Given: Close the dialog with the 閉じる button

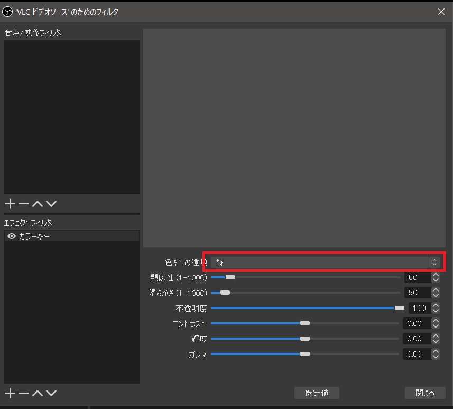Looking at the screenshot, I should click(x=426, y=393).
